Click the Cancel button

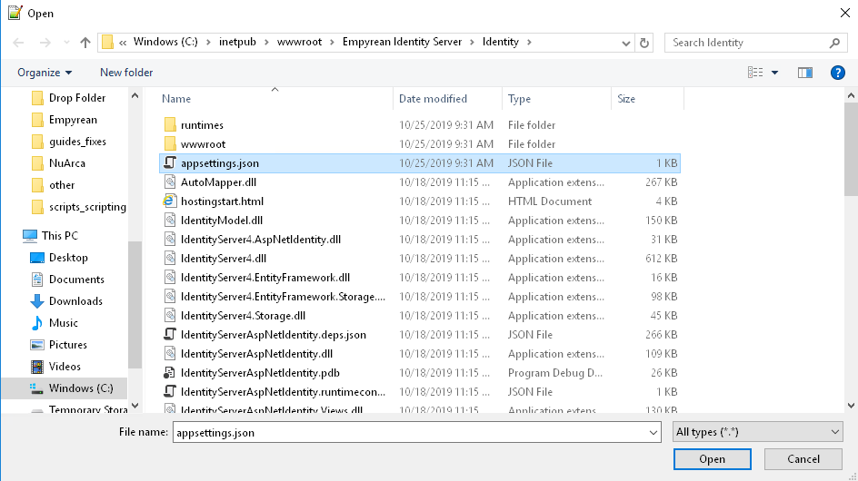(x=803, y=459)
